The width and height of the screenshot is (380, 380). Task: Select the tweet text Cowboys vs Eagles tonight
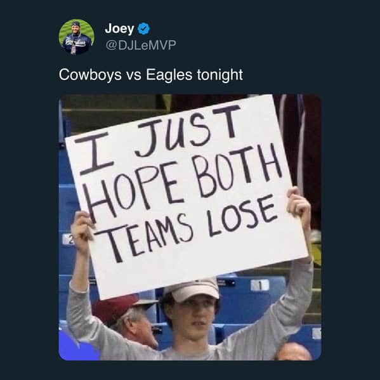point(151,75)
